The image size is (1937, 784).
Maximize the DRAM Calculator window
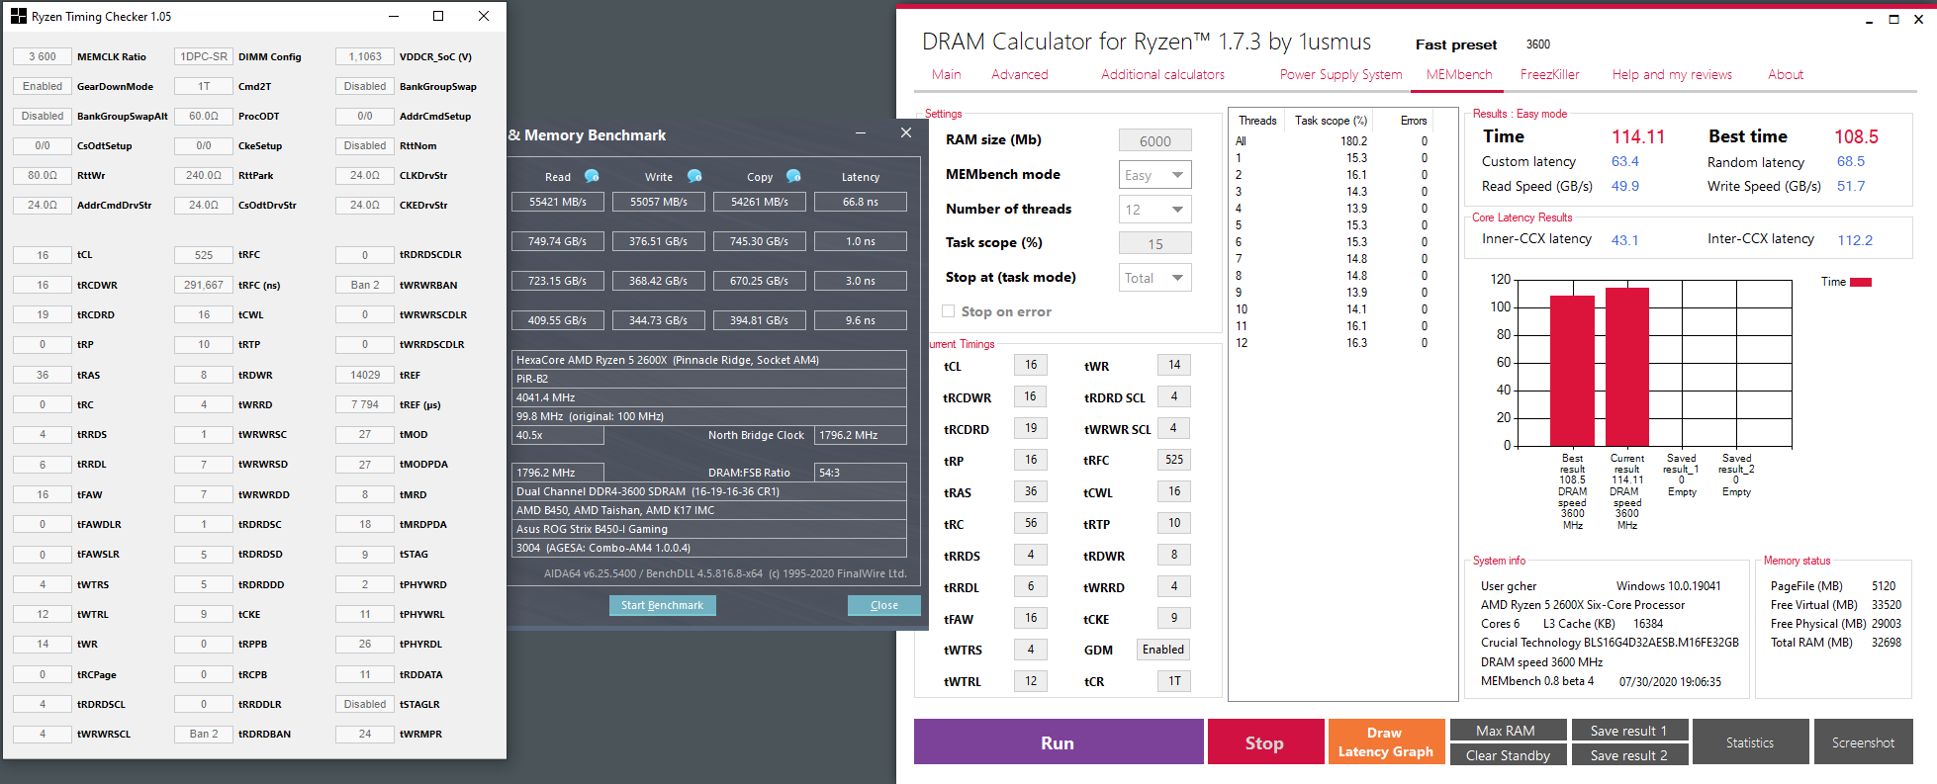[1893, 20]
